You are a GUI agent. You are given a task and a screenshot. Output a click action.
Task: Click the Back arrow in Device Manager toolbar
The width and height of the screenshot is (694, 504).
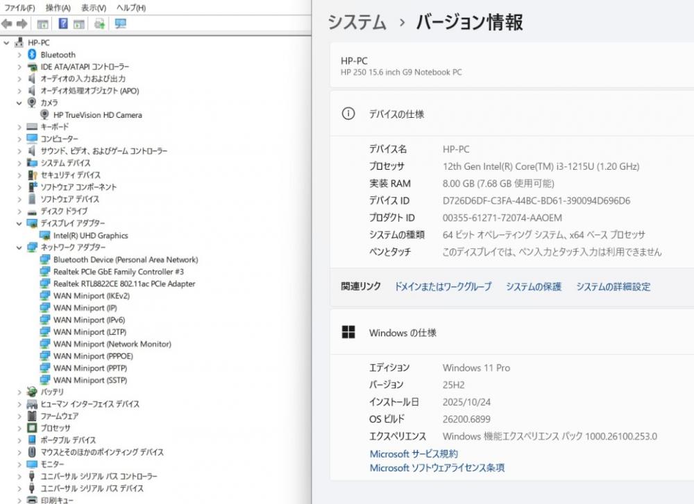click(7, 24)
